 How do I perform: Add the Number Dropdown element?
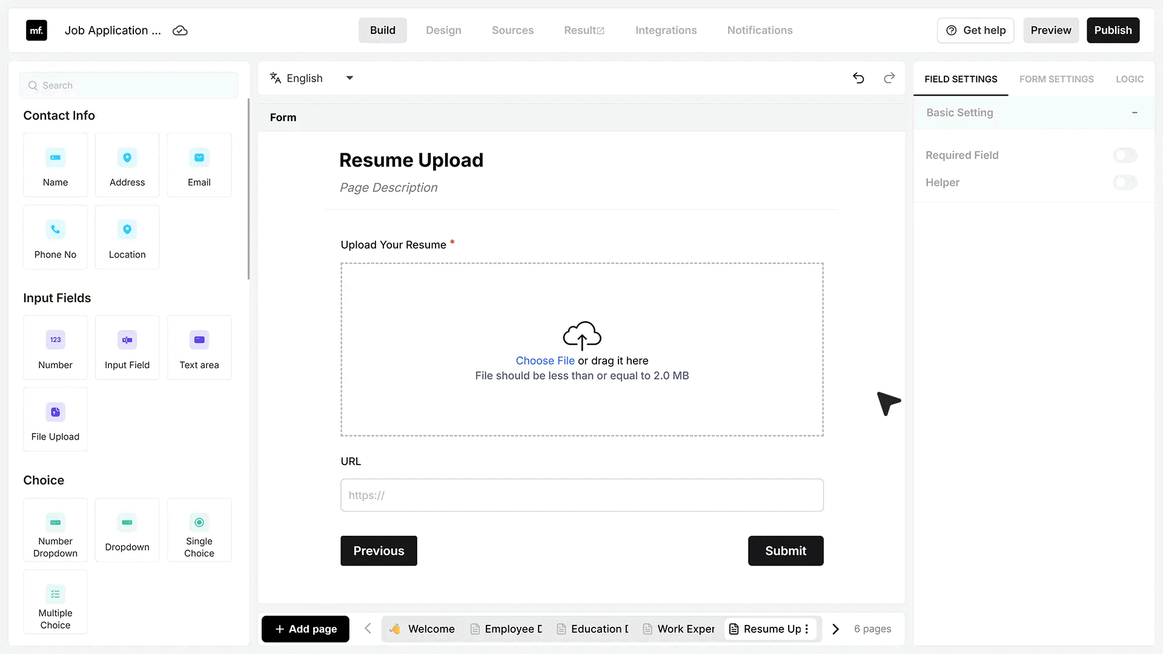pyautogui.click(x=55, y=530)
